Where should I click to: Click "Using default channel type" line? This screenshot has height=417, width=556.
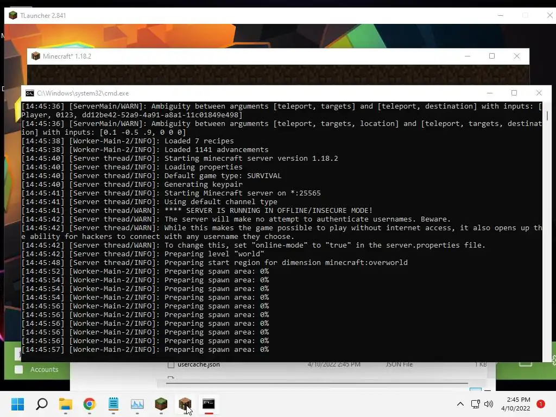coord(149,202)
